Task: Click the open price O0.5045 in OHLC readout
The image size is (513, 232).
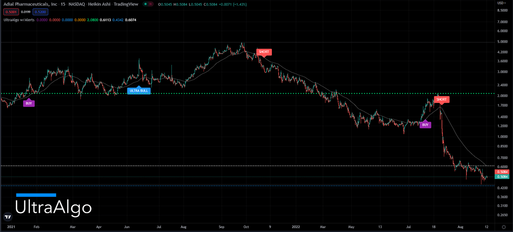Action: pos(165,4)
